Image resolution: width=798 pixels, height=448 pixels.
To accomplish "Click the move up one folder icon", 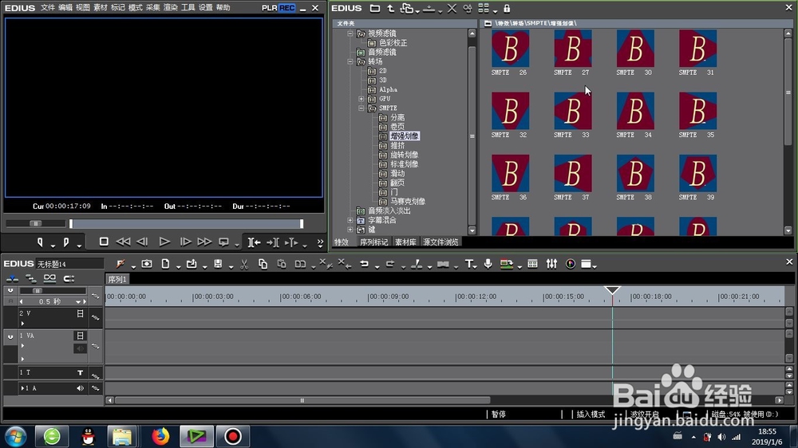I will coord(390,8).
